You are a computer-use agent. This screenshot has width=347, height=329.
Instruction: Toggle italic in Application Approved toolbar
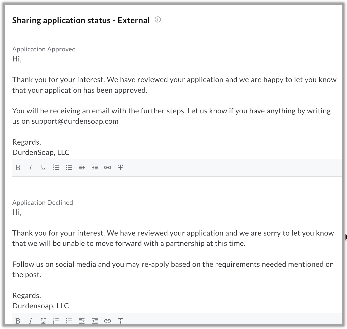coord(31,168)
